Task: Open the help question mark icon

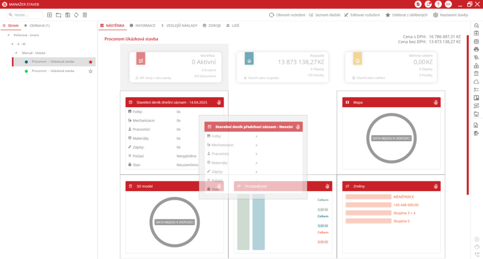Action: (438, 4)
